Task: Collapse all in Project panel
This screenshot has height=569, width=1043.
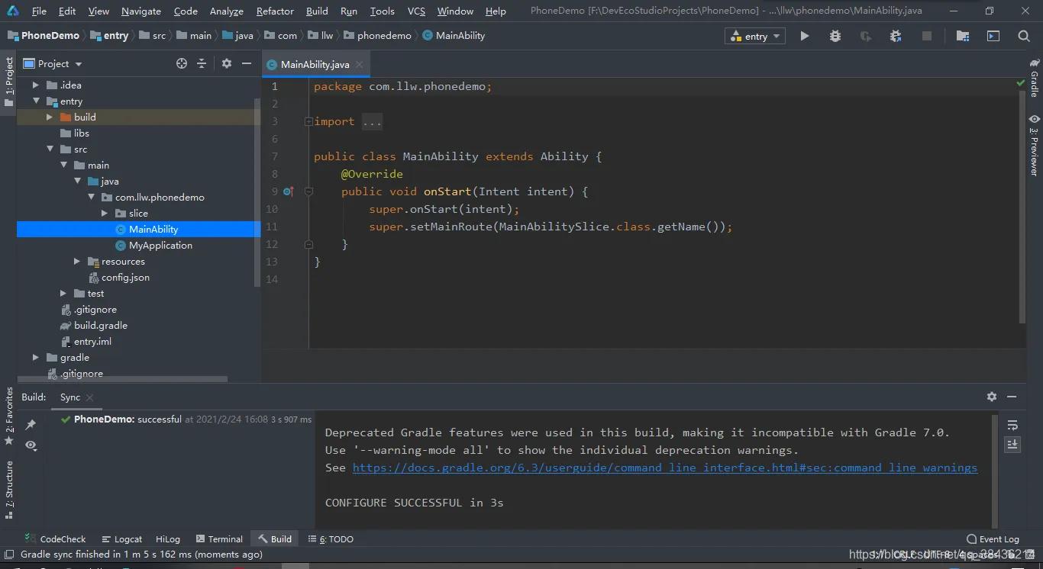Action: (x=202, y=64)
